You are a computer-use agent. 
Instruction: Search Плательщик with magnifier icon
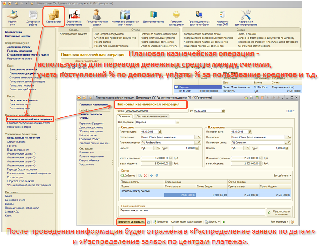click(x=200, y=137)
